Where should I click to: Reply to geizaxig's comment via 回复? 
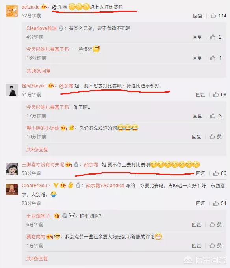[x=198, y=16]
